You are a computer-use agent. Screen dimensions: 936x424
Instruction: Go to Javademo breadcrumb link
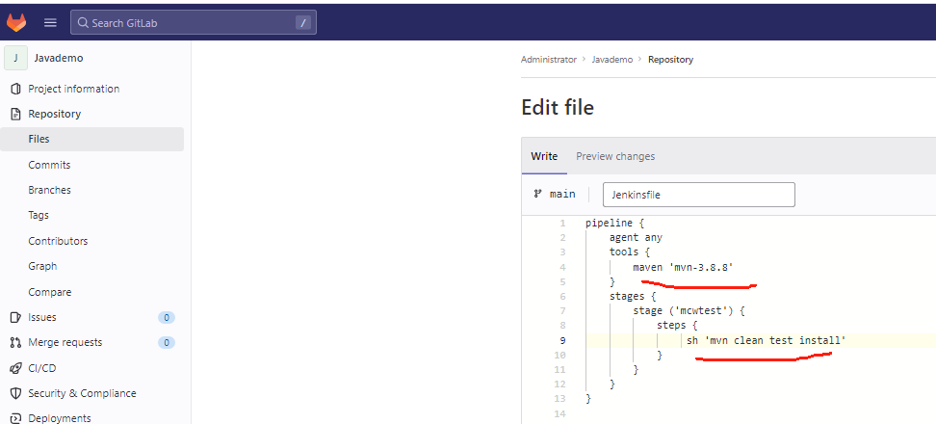click(611, 60)
